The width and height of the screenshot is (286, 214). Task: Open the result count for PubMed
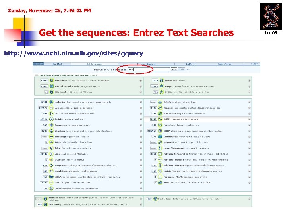[44, 80]
